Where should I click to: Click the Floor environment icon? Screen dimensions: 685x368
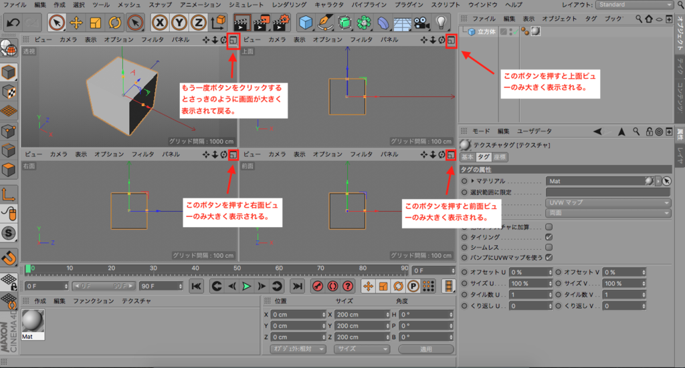tap(402, 22)
